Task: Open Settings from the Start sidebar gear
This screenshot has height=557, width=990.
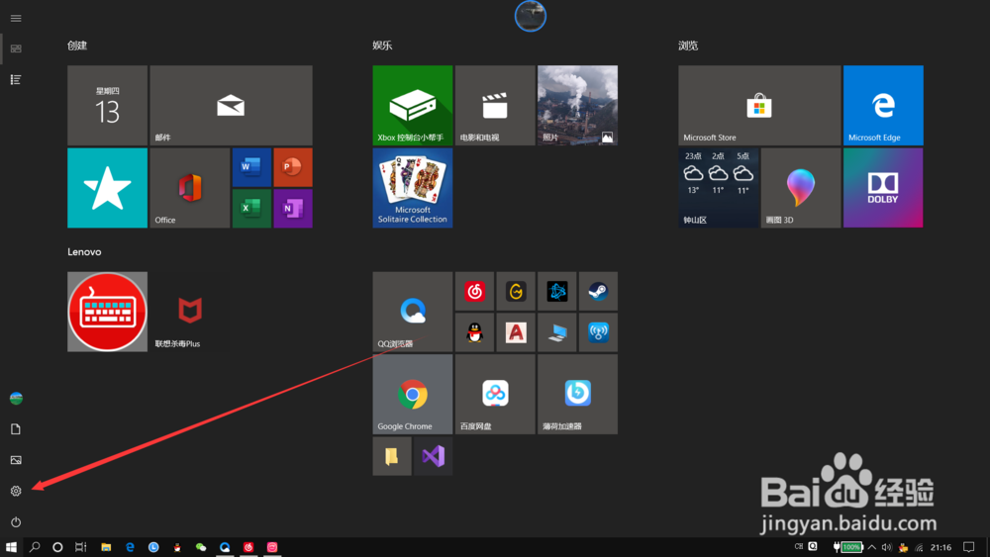Action: pyautogui.click(x=16, y=491)
